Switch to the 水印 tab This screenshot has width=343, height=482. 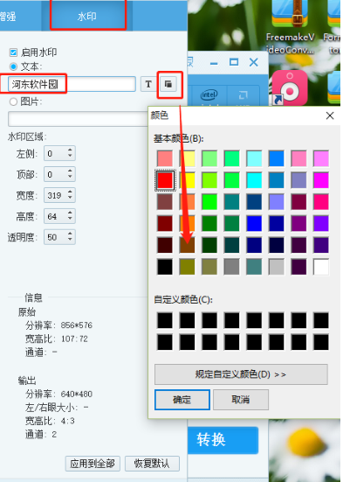point(87,17)
